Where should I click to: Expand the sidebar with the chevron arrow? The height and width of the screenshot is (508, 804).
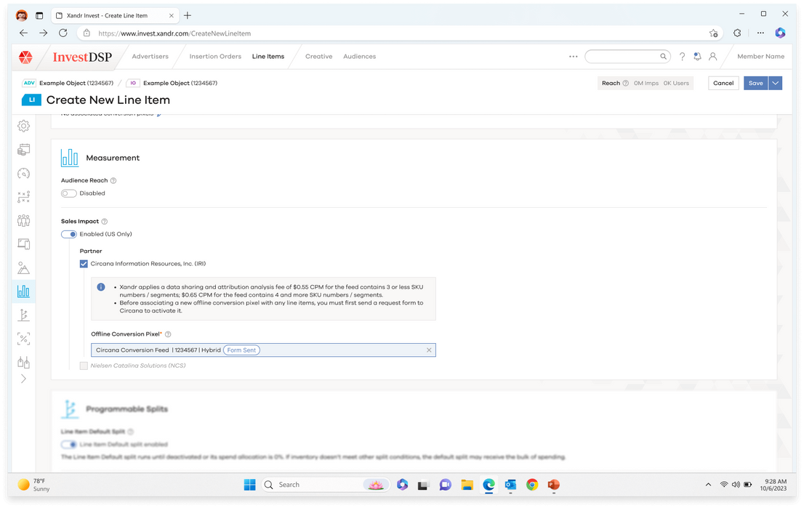[23, 379]
